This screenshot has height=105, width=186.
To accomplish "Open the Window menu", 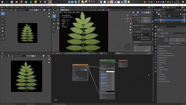I will (17, 7).
